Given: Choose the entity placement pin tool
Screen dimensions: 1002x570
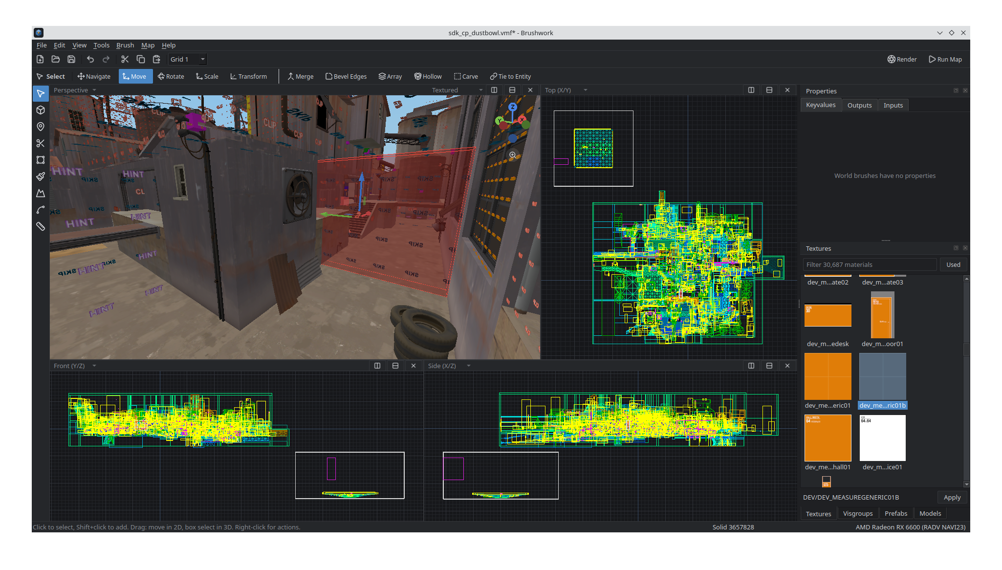Looking at the screenshot, I should click(x=41, y=127).
